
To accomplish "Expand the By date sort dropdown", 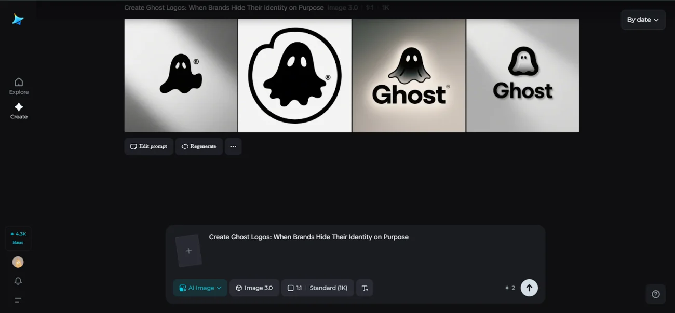I will pos(643,20).
